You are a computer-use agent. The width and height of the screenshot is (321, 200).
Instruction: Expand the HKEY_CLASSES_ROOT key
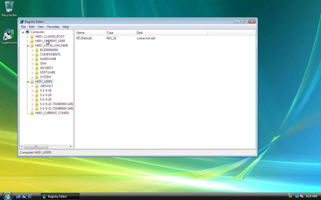28,36
